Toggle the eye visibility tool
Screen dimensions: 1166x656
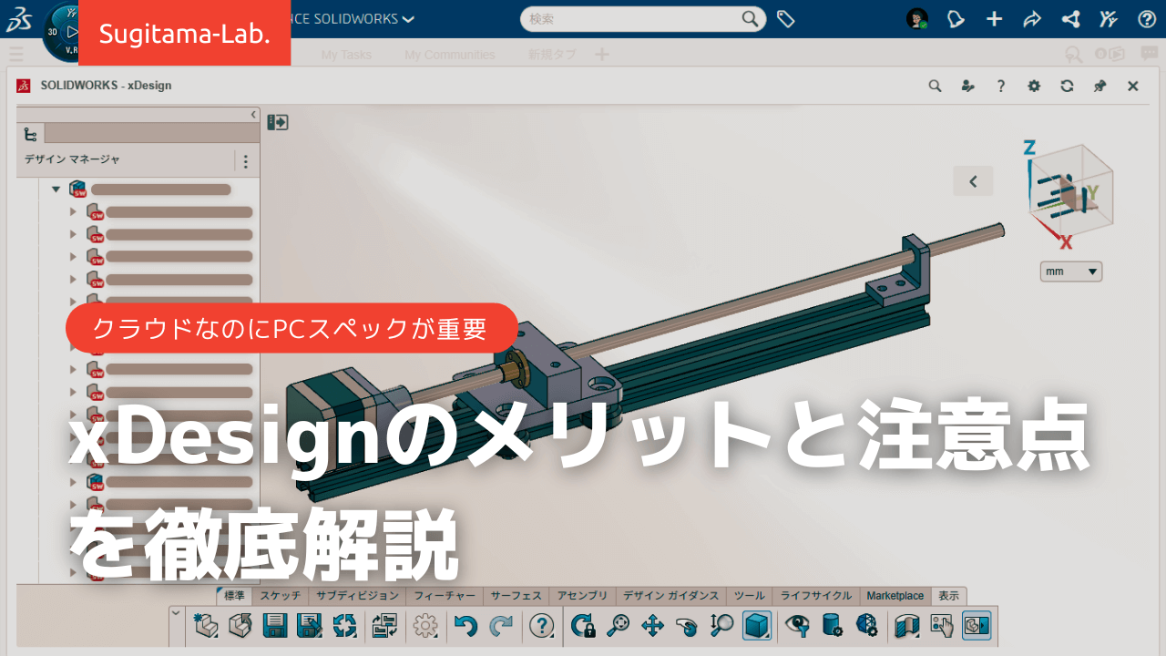[798, 625]
